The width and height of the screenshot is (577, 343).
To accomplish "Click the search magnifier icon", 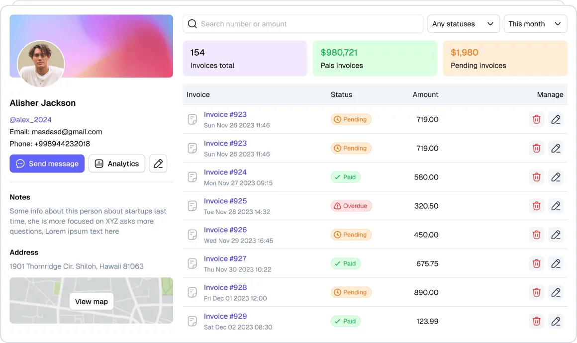I will [x=192, y=24].
